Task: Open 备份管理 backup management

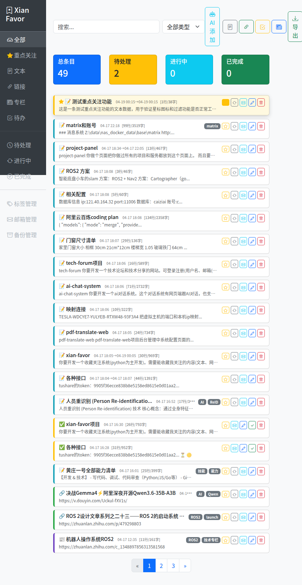Action: pos(23,235)
